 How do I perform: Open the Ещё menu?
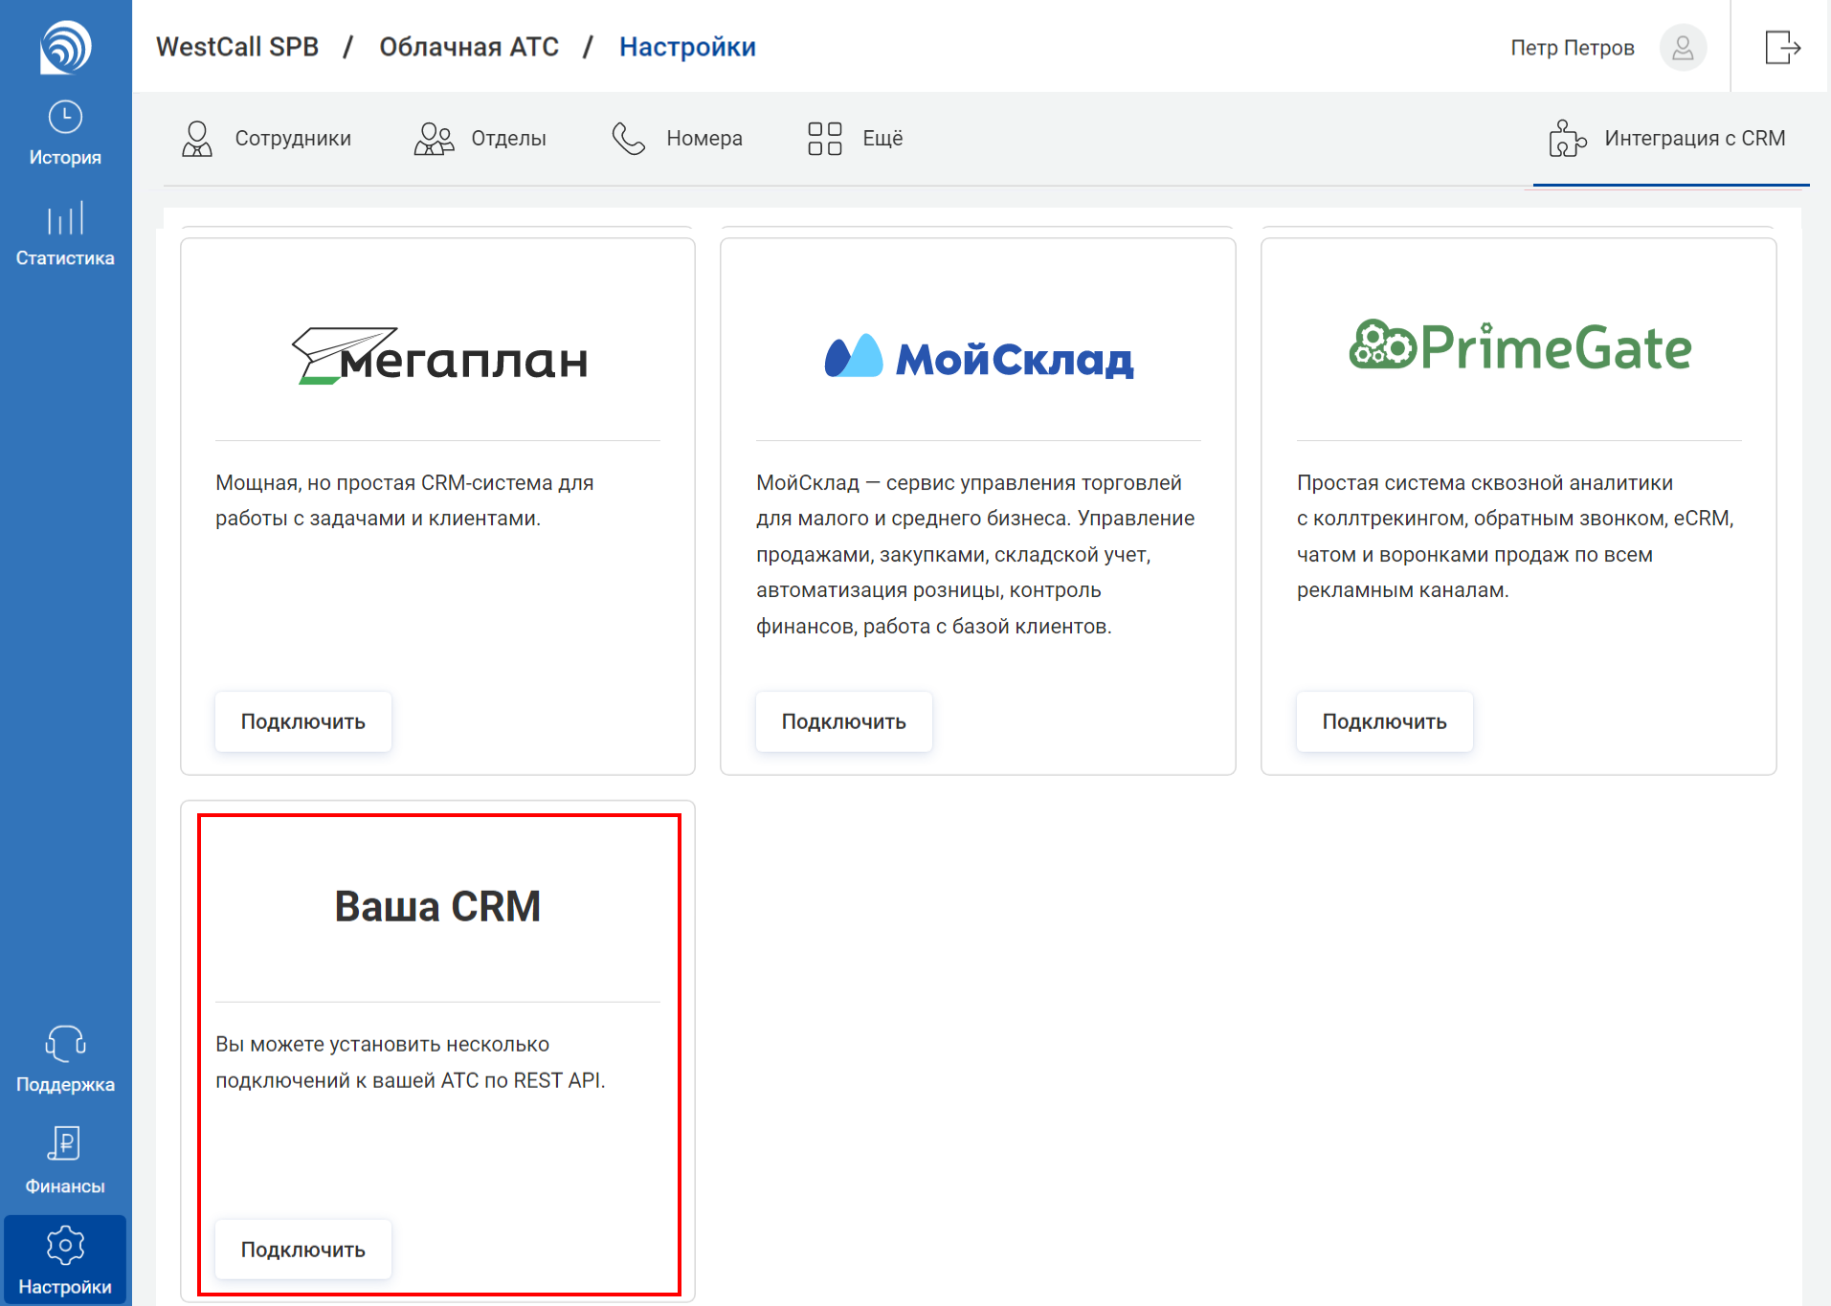[855, 139]
